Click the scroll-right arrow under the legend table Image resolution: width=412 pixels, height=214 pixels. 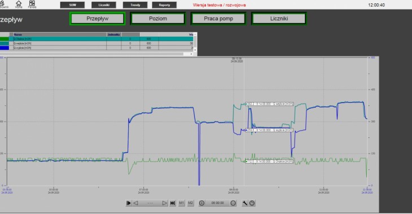tap(191, 53)
